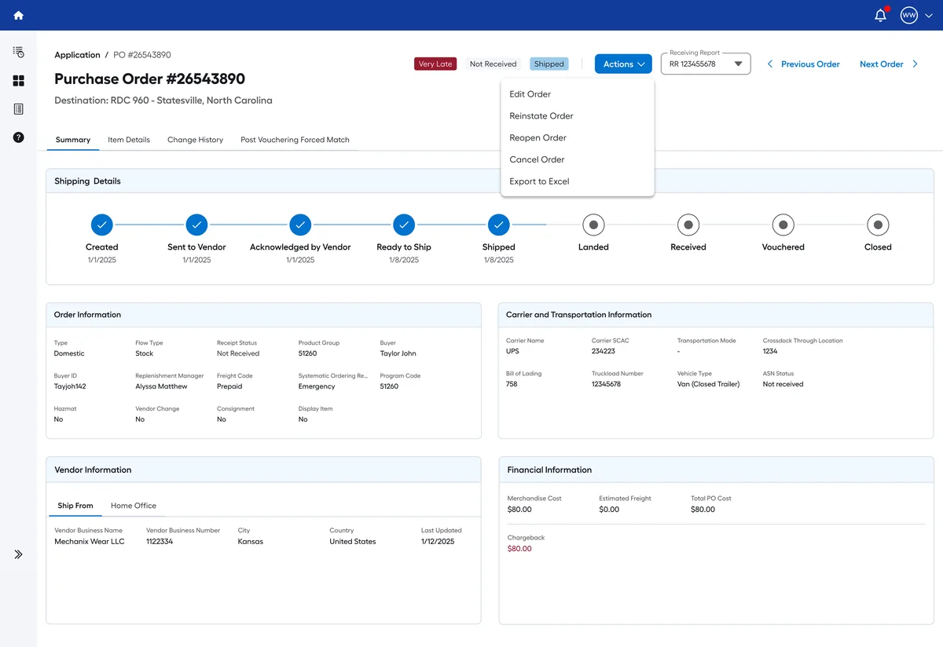The height and width of the screenshot is (647, 943).
Task: Choose Reinstate Order from Actions menu
Action: (x=578, y=116)
